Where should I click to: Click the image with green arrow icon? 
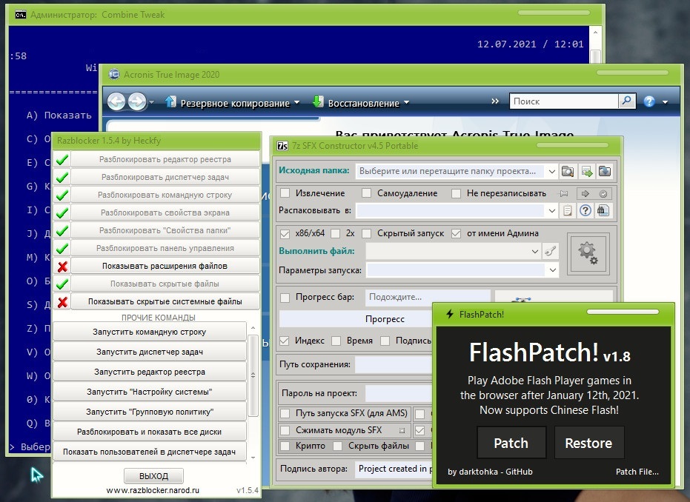pos(586,172)
